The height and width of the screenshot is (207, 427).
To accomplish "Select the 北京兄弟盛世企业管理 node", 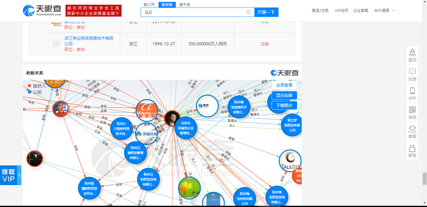I will (x=185, y=128).
